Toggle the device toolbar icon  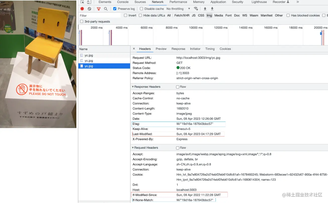(x=89, y=2)
